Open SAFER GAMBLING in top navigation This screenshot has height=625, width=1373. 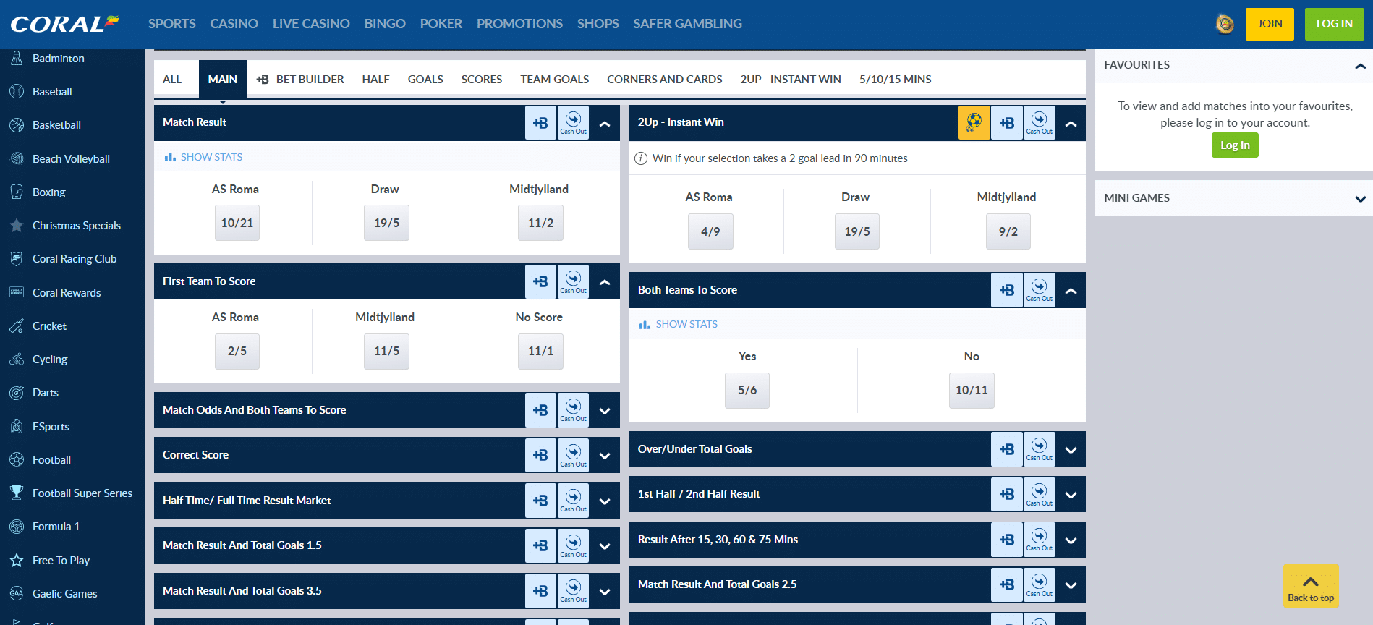pyautogui.click(x=687, y=24)
